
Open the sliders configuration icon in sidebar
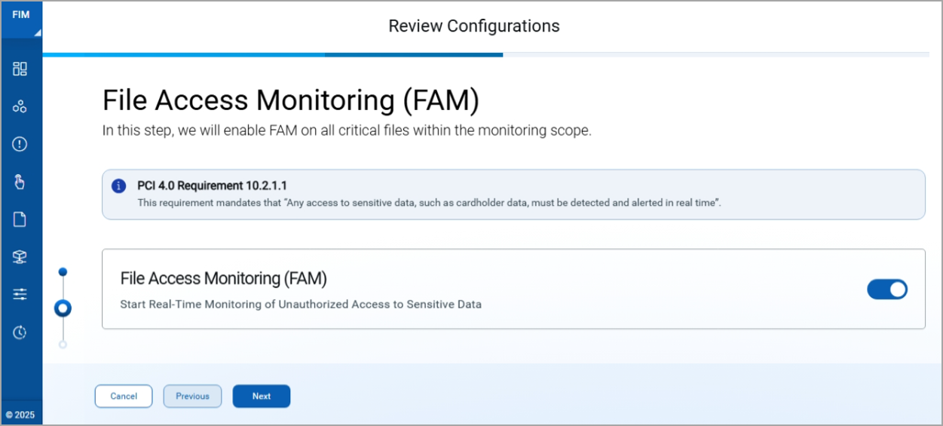[x=20, y=294]
